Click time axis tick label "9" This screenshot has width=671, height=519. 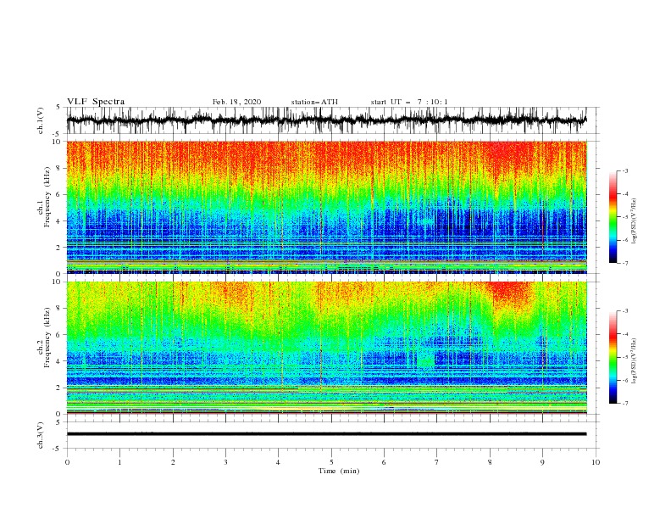coord(543,462)
